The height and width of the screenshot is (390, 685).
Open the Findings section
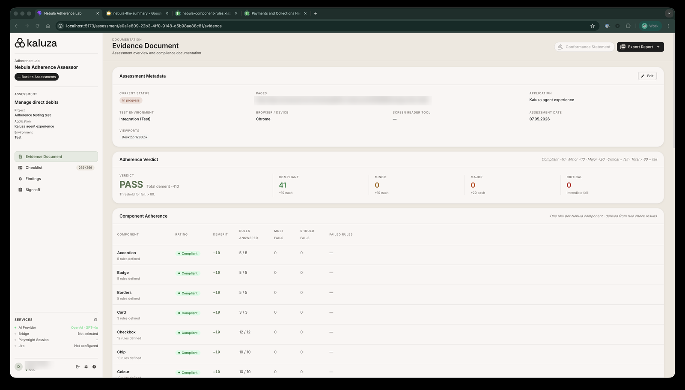pos(56,179)
